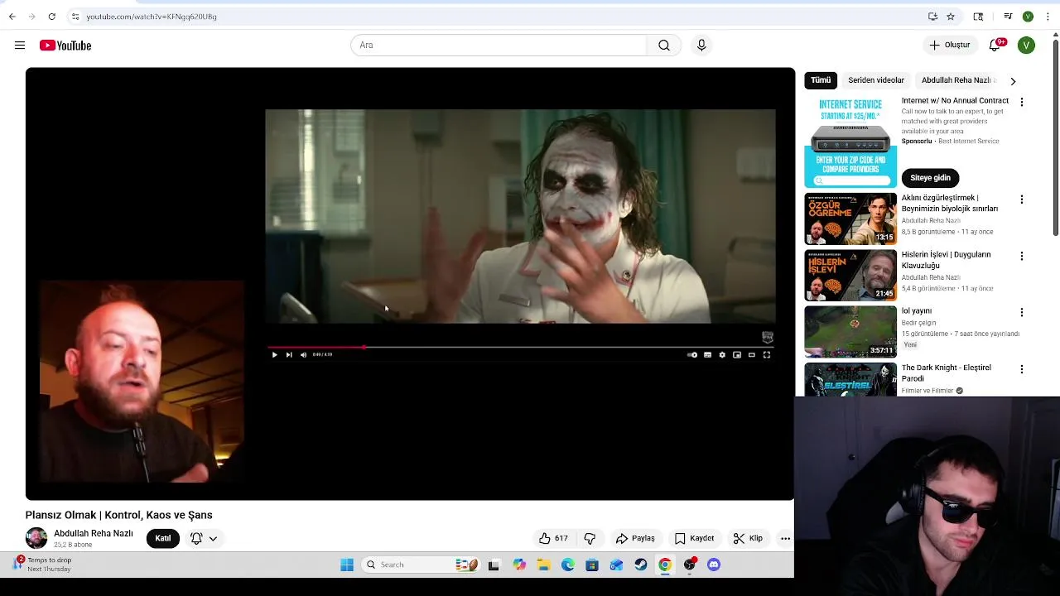Viewport: 1060px width, 596px height.
Task: Seek on the video progress bar
Action: [x=520, y=347]
